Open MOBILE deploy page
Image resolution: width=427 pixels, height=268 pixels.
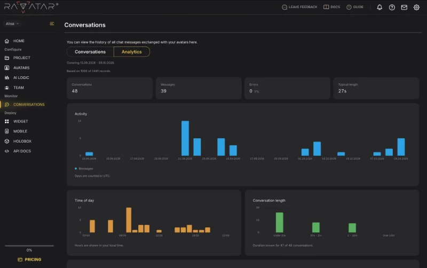click(x=20, y=131)
